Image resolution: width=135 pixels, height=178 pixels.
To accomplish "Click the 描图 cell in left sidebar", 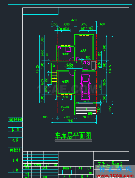I will (15, 130).
